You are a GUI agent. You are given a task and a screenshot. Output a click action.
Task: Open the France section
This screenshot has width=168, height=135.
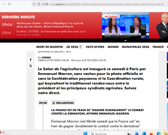click(158, 47)
